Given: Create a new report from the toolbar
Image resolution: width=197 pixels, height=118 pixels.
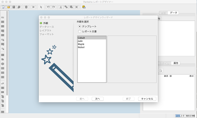Looking at the screenshot, I should click(3, 7).
